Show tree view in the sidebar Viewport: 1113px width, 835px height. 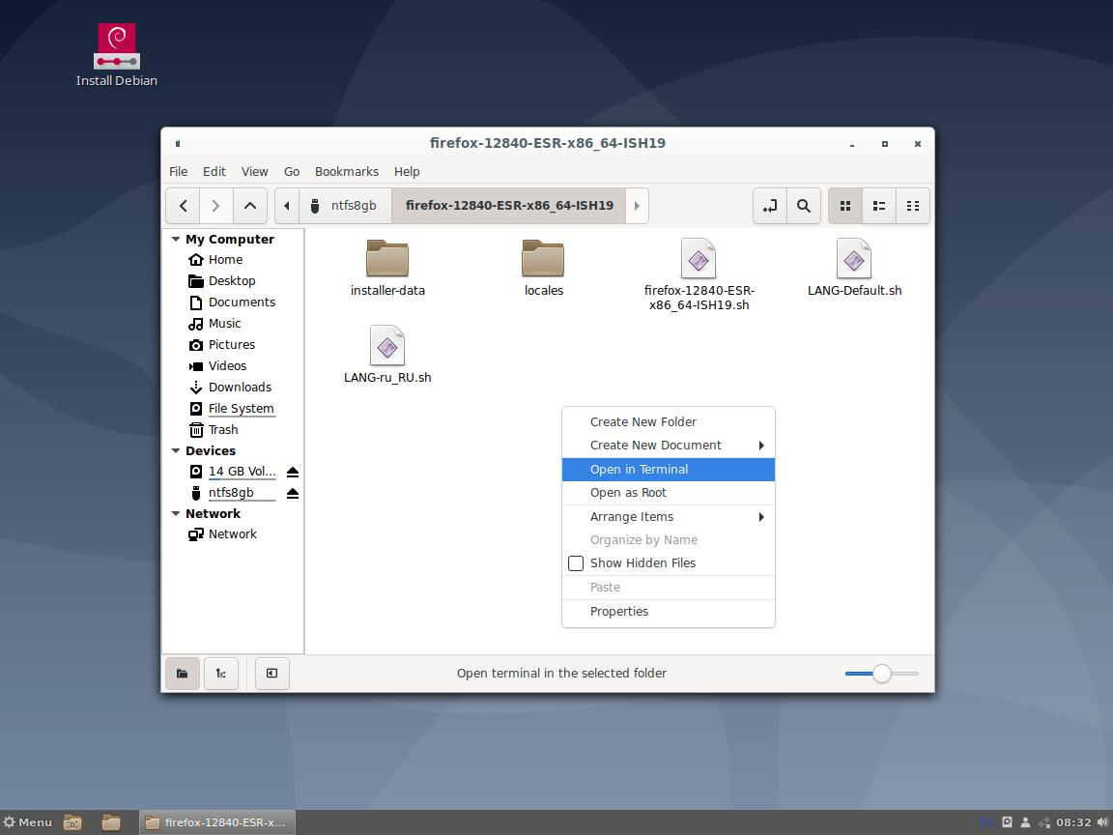coord(220,673)
